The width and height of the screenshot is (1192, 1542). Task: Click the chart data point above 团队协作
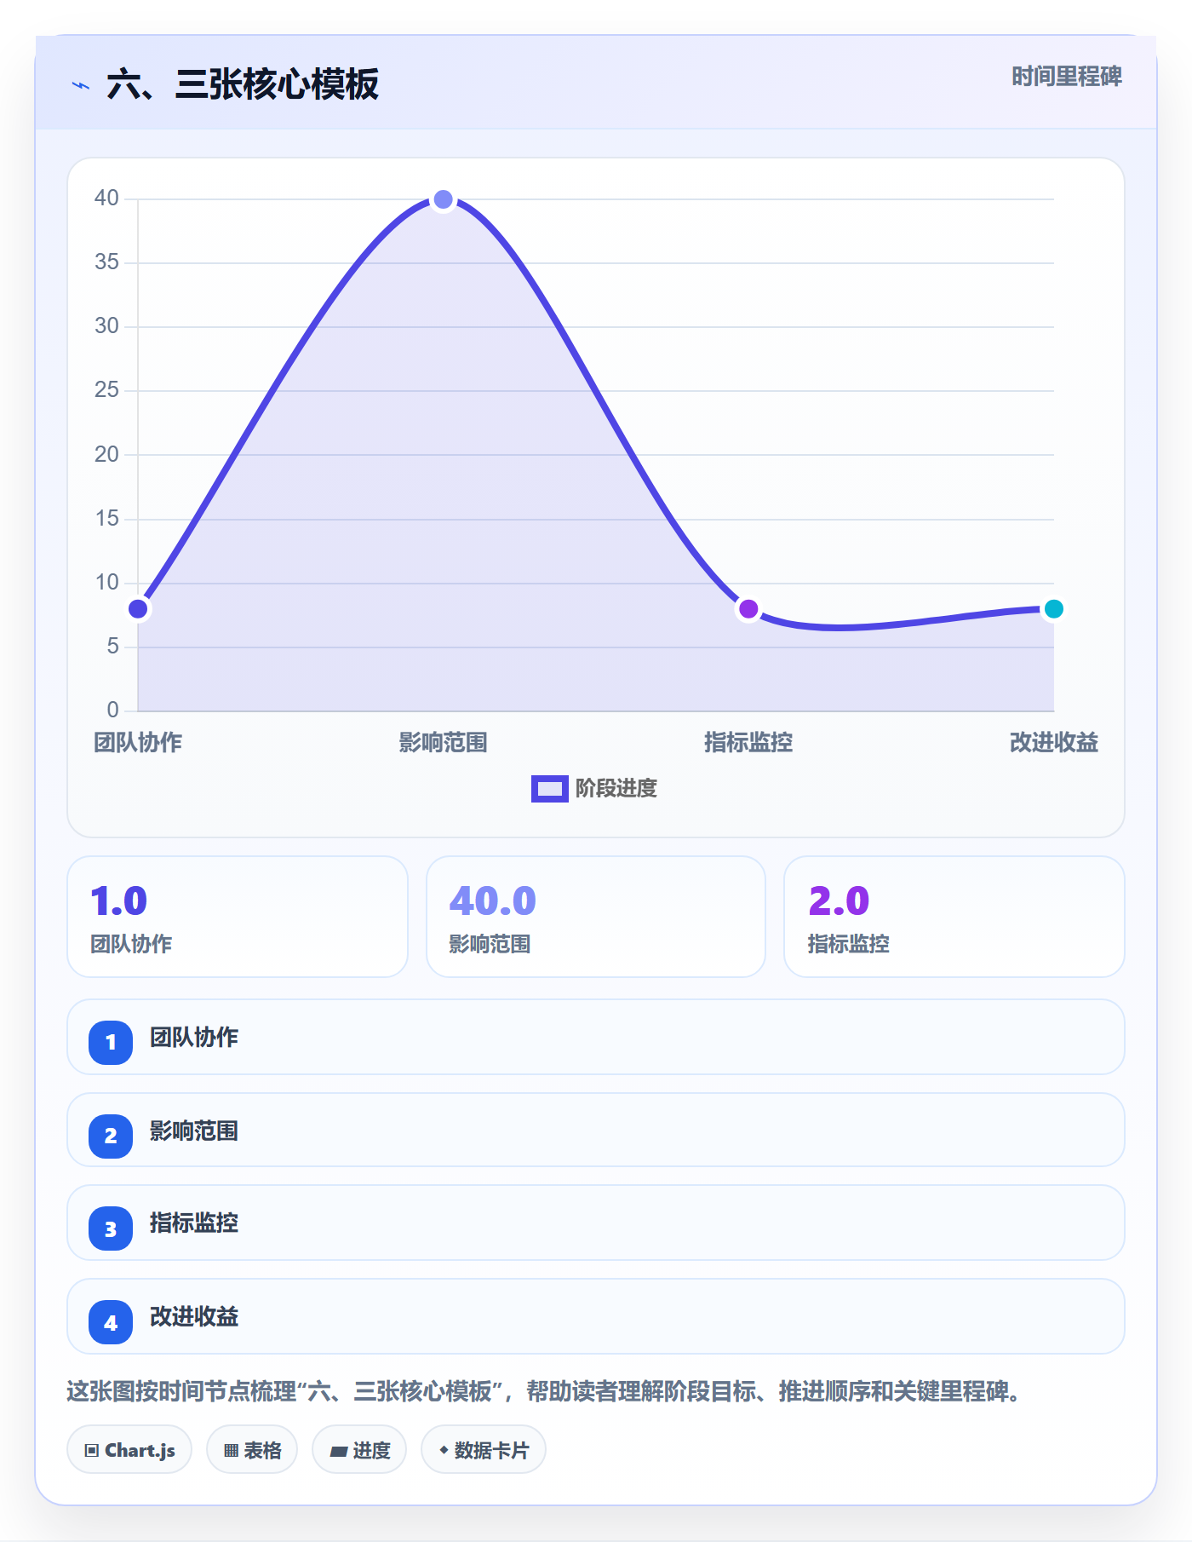pyautogui.click(x=138, y=609)
